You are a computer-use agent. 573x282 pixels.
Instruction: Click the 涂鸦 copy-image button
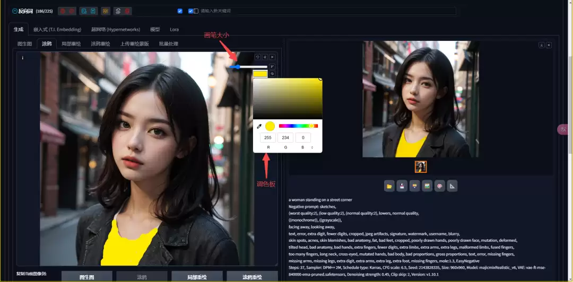(x=142, y=277)
